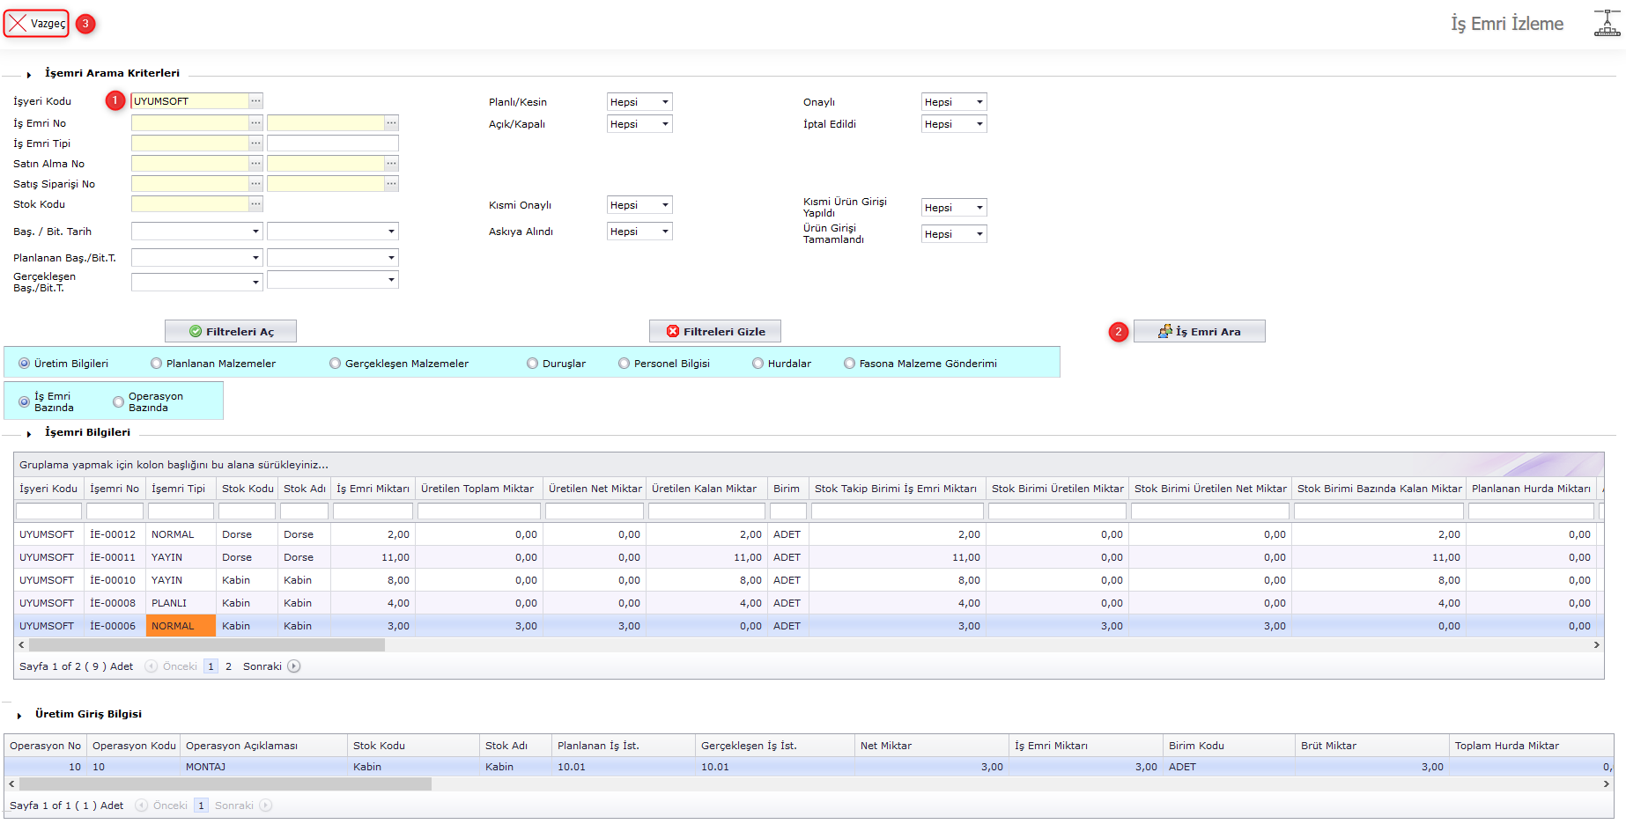The height and width of the screenshot is (824, 1626).
Task: Open the Planlı/Kesin dropdown
Action: coord(665,102)
